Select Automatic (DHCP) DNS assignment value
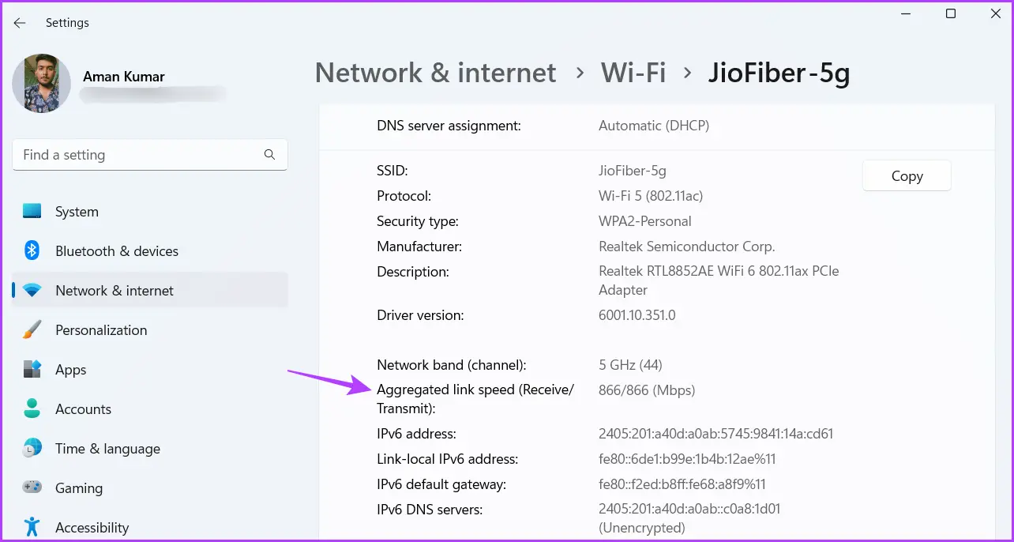The width and height of the screenshot is (1014, 542). 654,126
